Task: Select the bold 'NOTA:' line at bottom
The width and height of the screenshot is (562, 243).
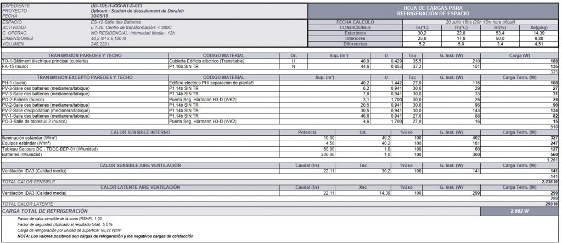Action: [105, 236]
